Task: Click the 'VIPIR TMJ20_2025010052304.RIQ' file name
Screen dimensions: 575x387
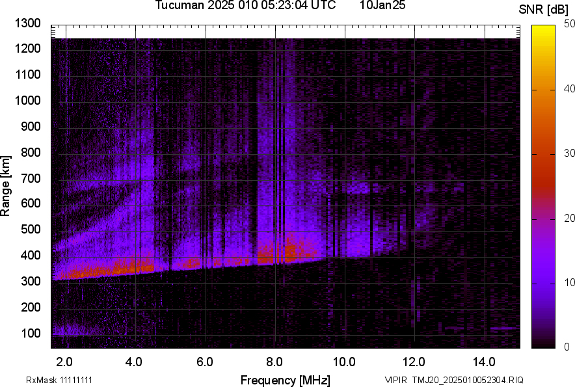Action: point(454,380)
